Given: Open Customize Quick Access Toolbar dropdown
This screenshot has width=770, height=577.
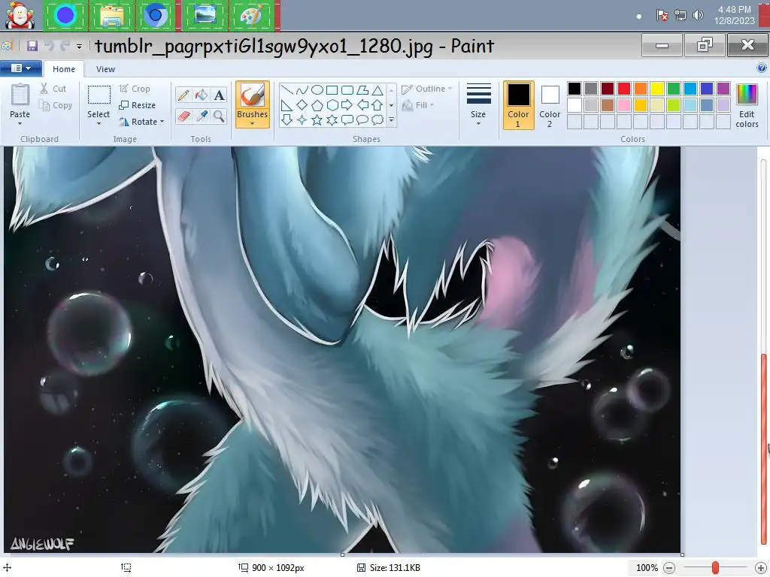Looking at the screenshot, I should point(79,47).
